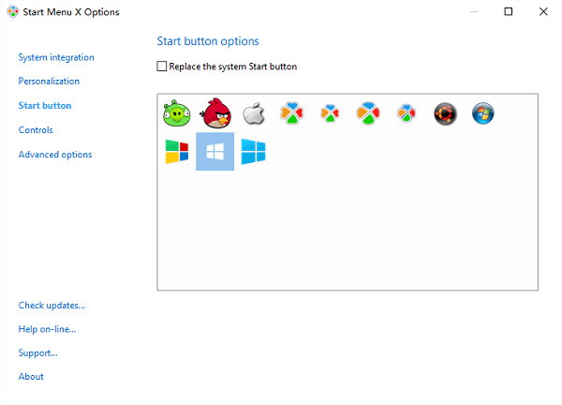562x405 pixels.
Task: Open the System integration section
Action: [x=56, y=57]
